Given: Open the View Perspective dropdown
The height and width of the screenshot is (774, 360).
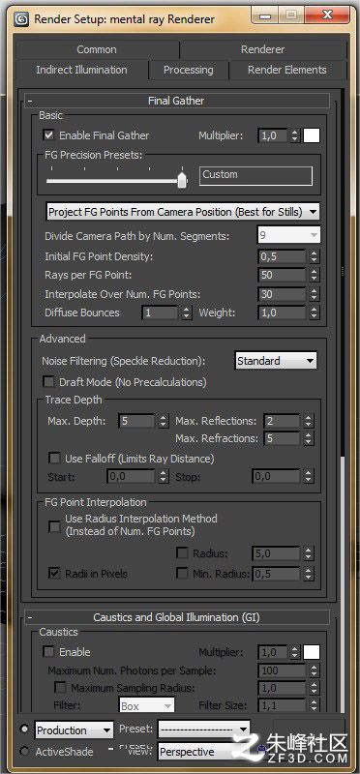Looking at the screenshot, I should [203, 752].
